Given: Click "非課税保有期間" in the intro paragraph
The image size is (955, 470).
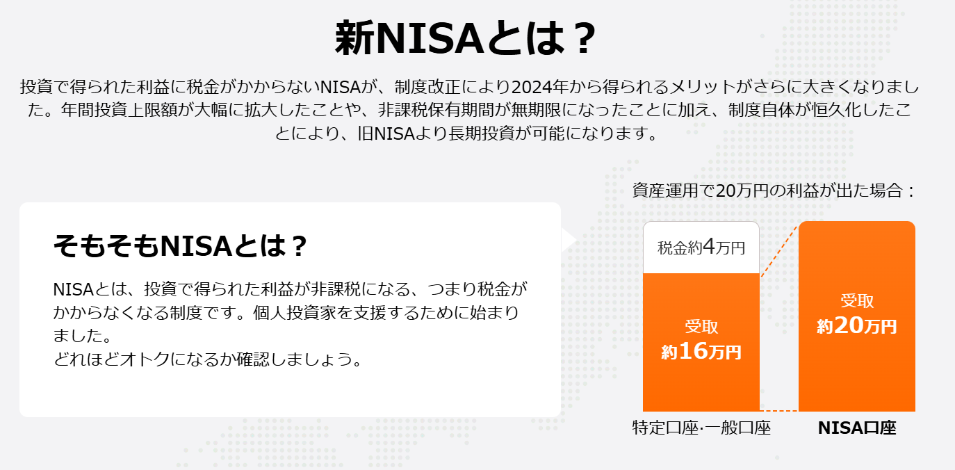Looking at the screenshot, I should point(436,111).
